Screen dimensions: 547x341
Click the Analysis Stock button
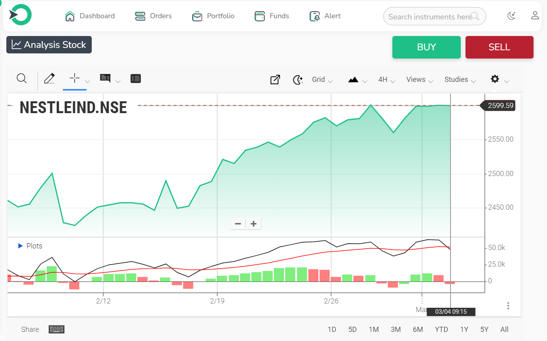point(49,45)
